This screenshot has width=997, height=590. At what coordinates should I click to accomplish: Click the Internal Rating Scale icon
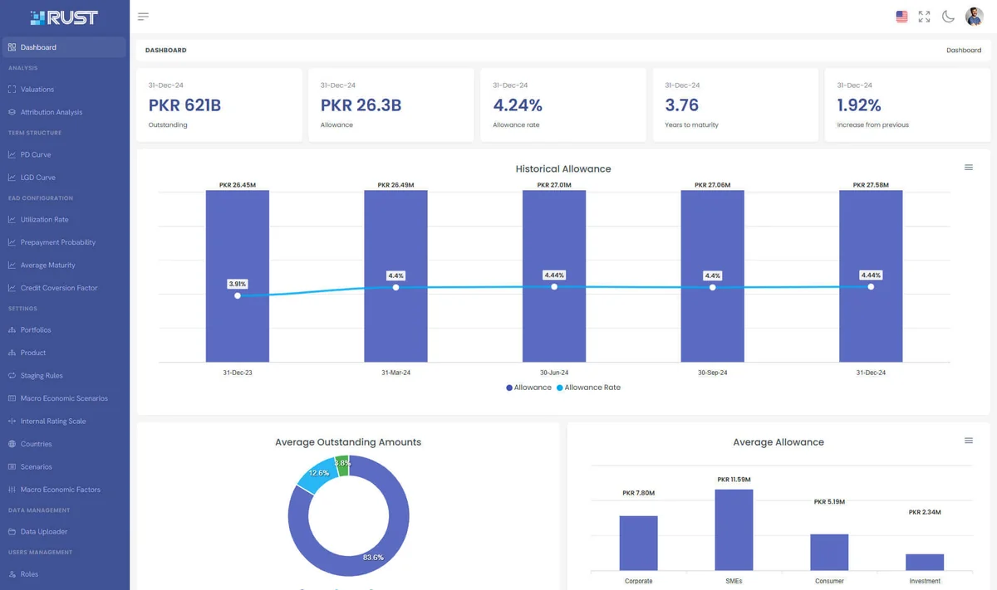click(x=12, y=422)
